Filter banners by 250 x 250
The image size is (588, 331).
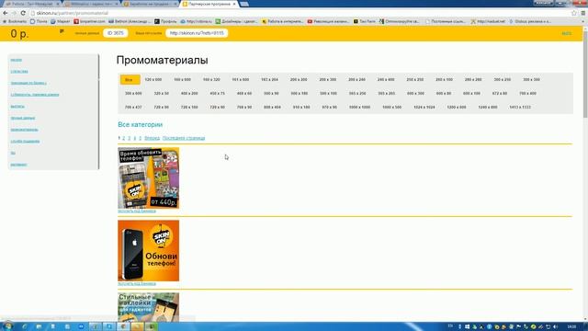tap(415, 80)
